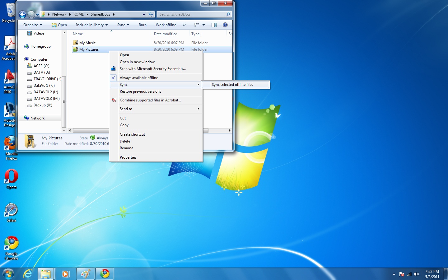Choose Rename in context menu
This screenshot has height=280, width=448.
click(156, 148)
